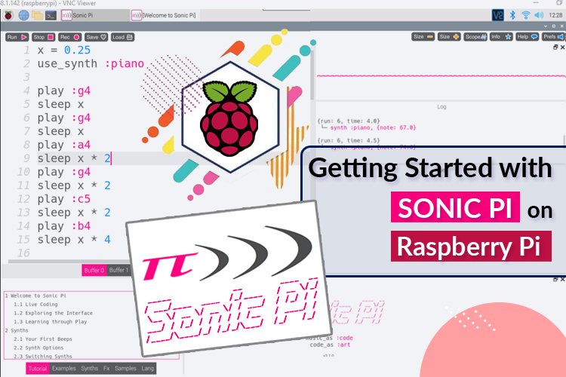This screenshot has height=377, width=566.
Task: Open tutorial entry 1 Welcome to Sonic Pi
Action: click(x=35, y=296)
